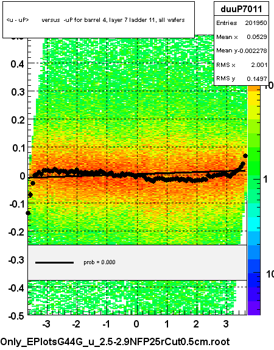Image resolution: width=274 pixels, height=350 pixels.
Task: Click the black fit line sample in legend
Action: coord(54,262)
